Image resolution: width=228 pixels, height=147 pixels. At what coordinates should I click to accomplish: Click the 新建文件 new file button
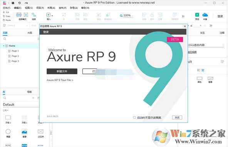click(62, 71)
